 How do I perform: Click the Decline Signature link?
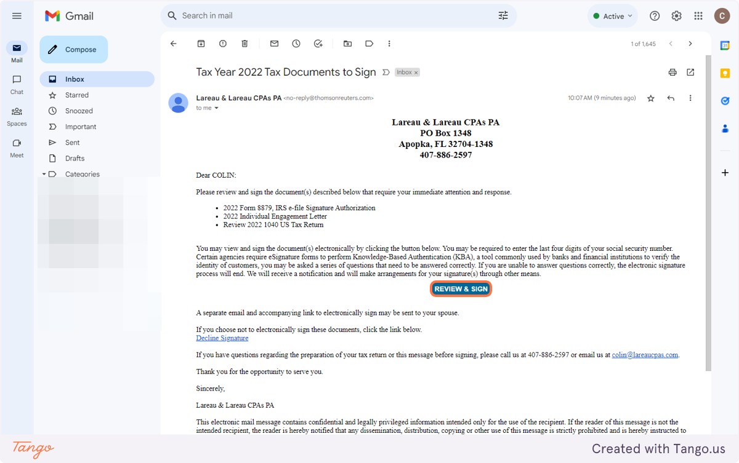click(x=222, y=338)
